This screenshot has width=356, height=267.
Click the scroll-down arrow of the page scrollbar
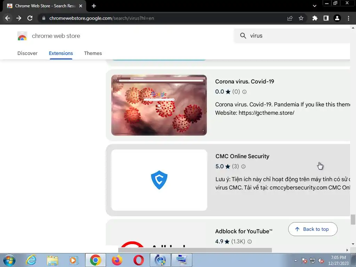point(353,244)
